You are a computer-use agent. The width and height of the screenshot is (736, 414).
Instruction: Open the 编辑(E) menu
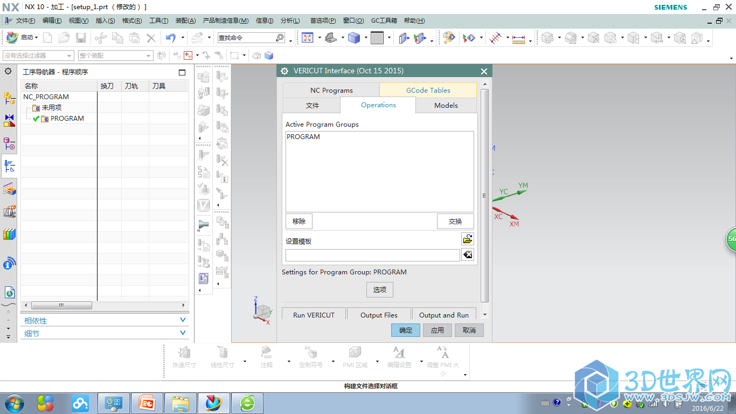pos(52,20)
